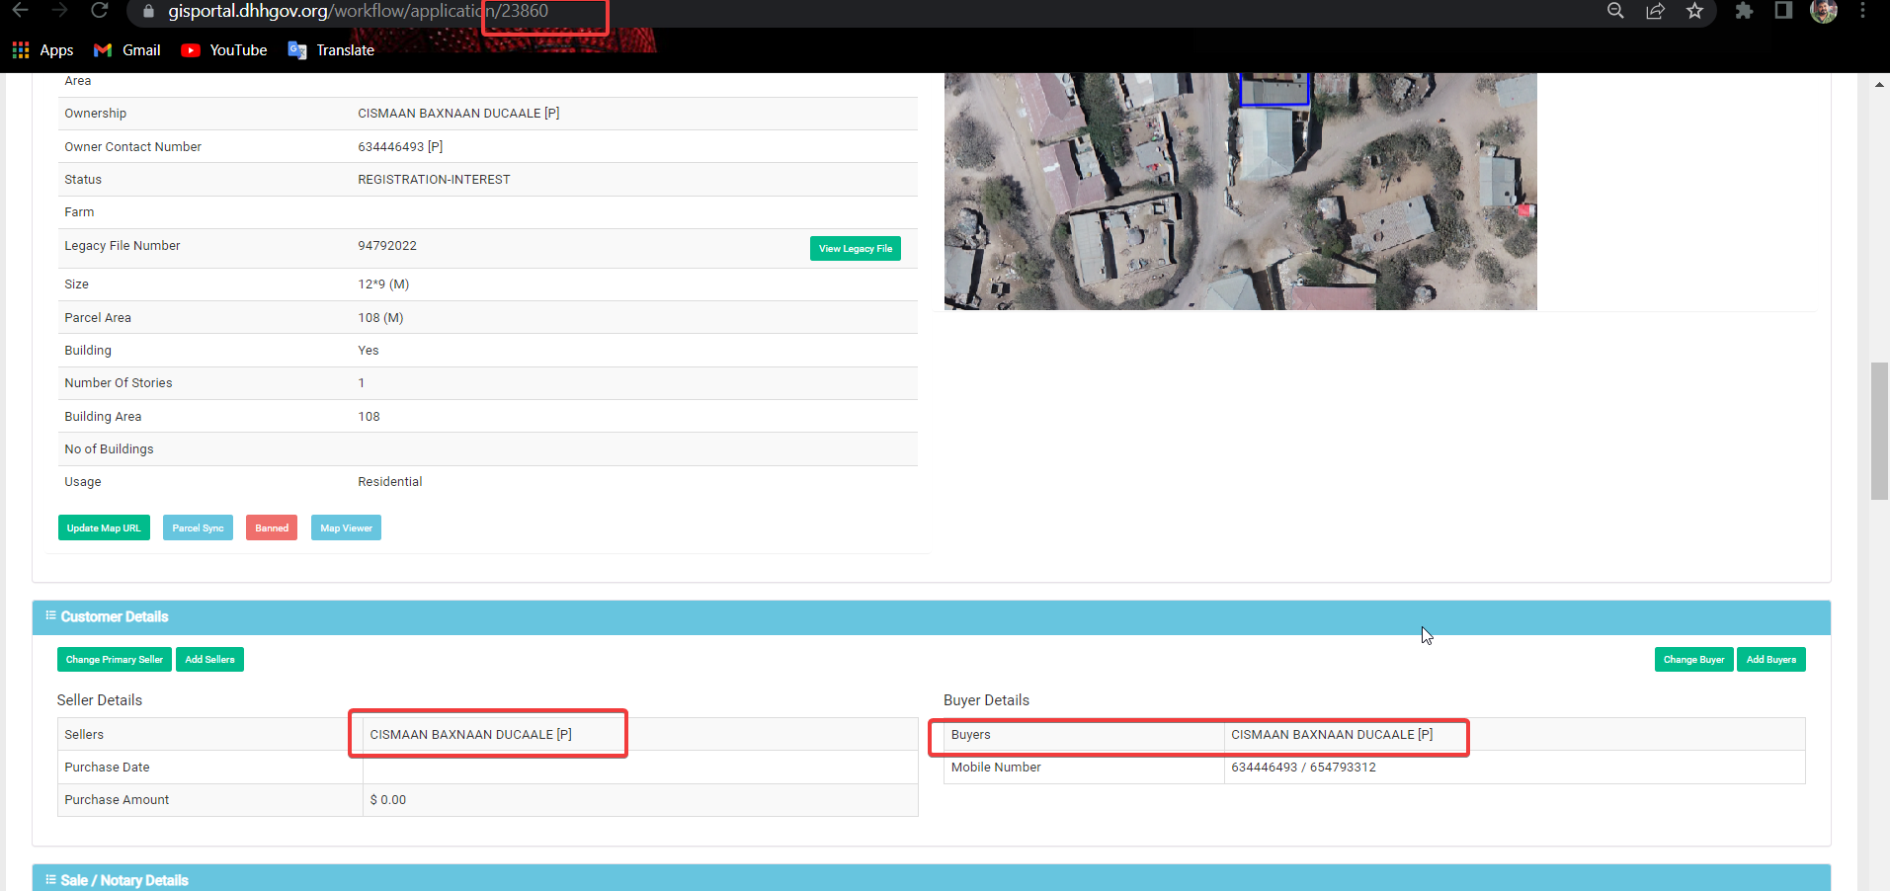This screenshot has height=891, width=1890.
Task: Click the Parcel Sync button
Action: pos(198,528)
